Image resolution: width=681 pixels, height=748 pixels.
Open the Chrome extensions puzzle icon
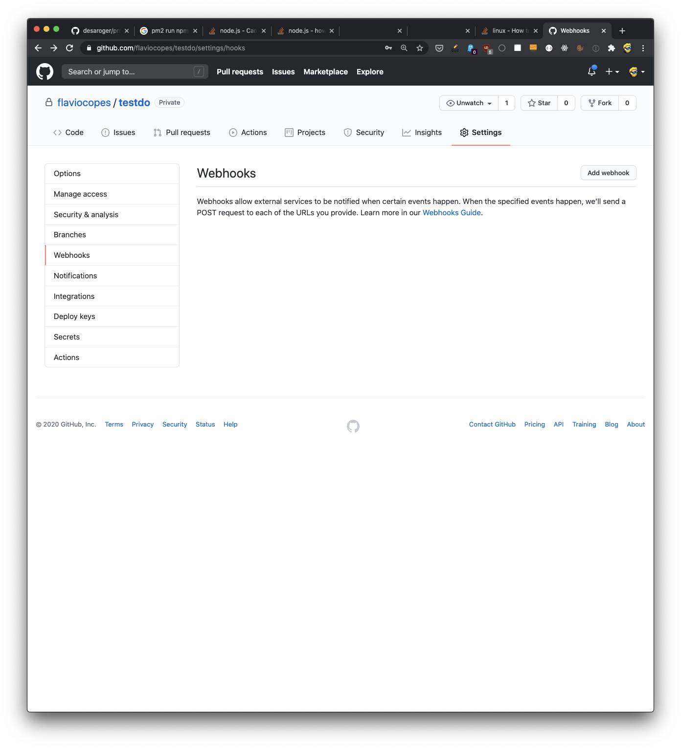611,48
